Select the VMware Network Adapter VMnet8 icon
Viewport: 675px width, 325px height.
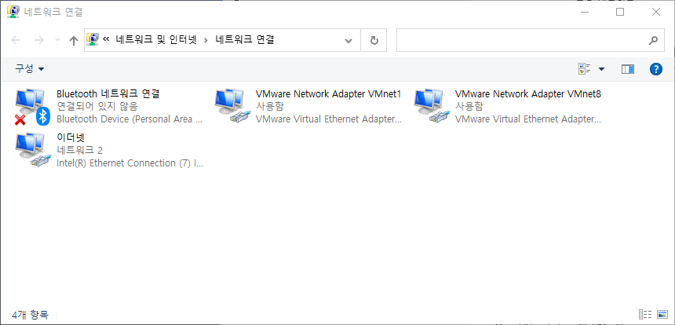click(432, 107)
